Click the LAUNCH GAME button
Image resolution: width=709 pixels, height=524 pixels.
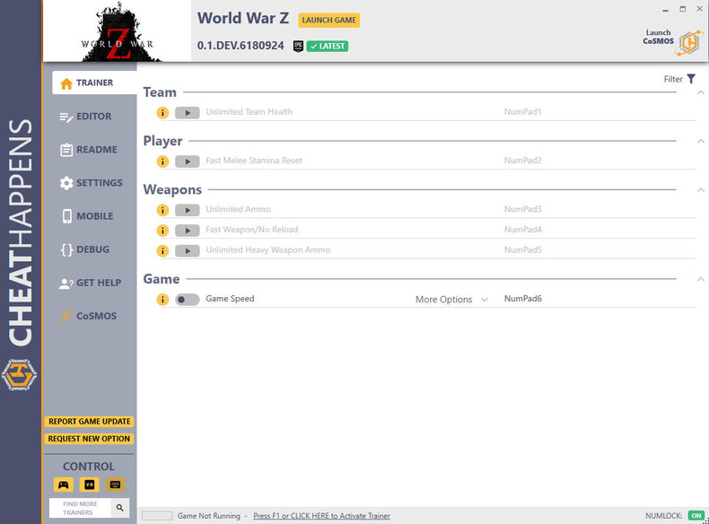tap(328, 21)
